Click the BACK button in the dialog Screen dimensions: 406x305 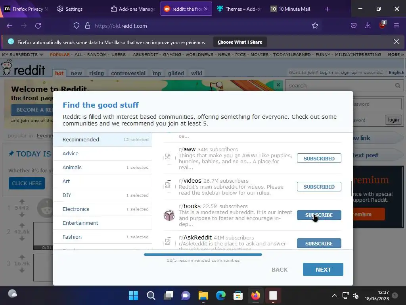280,270
